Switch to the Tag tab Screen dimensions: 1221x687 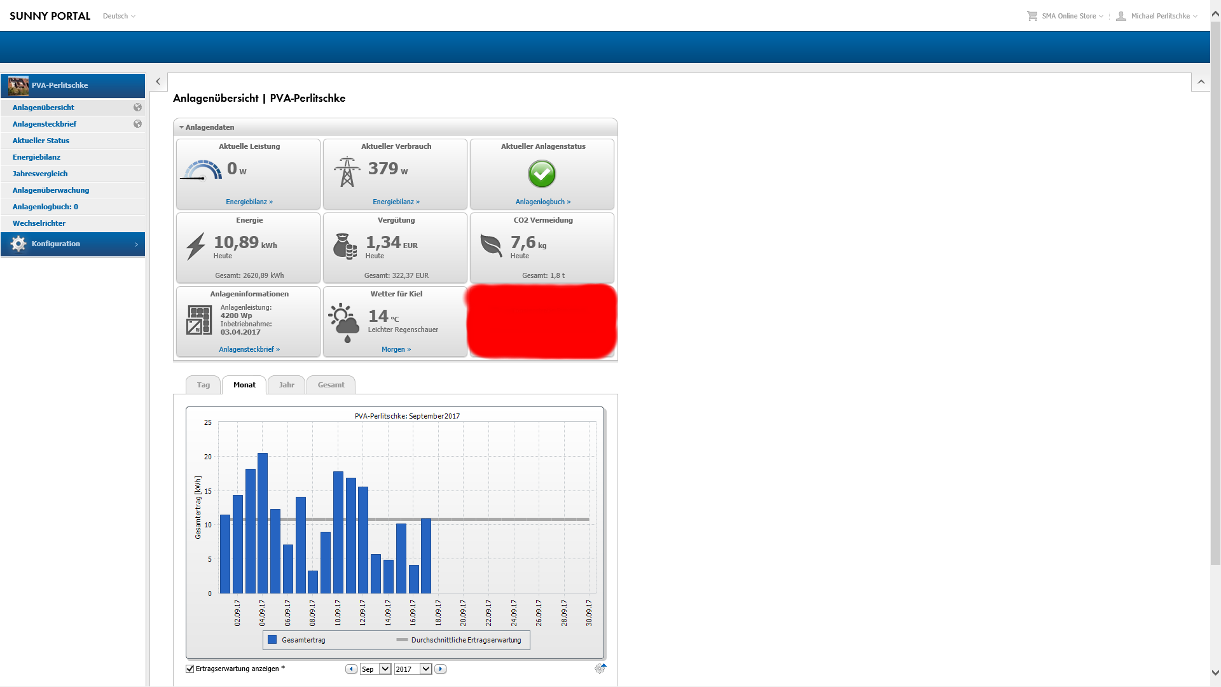point(203,385)
